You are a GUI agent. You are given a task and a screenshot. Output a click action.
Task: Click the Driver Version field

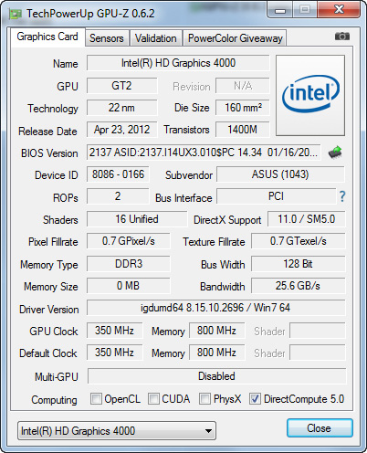point(215,308)
